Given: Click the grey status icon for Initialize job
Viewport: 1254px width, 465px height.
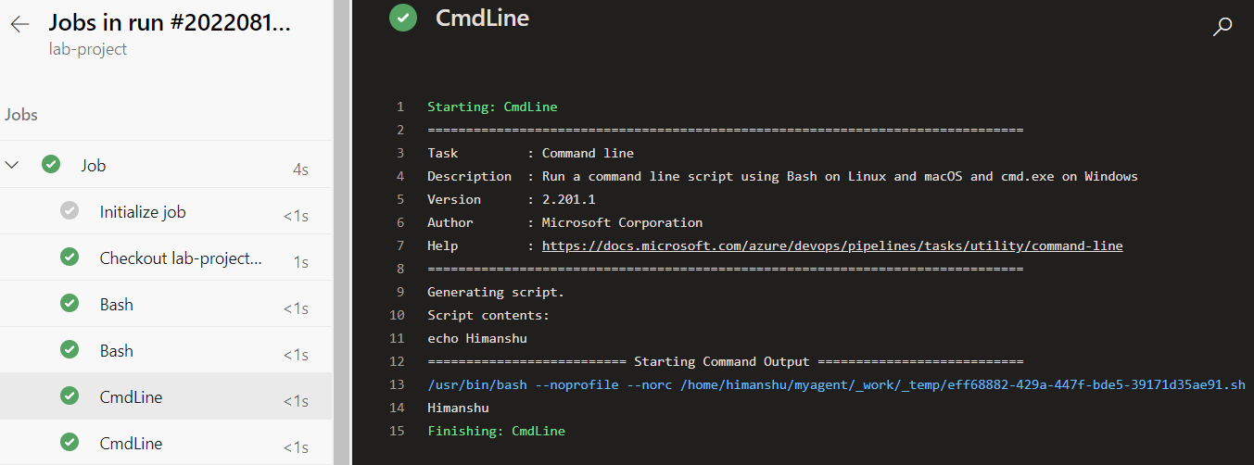Looking at the screenshot, I should [70, 211].
